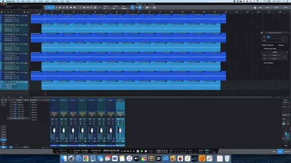This screenshot has height=163, width=291.
Task: Open the Song menu
Action: [28, 1]
